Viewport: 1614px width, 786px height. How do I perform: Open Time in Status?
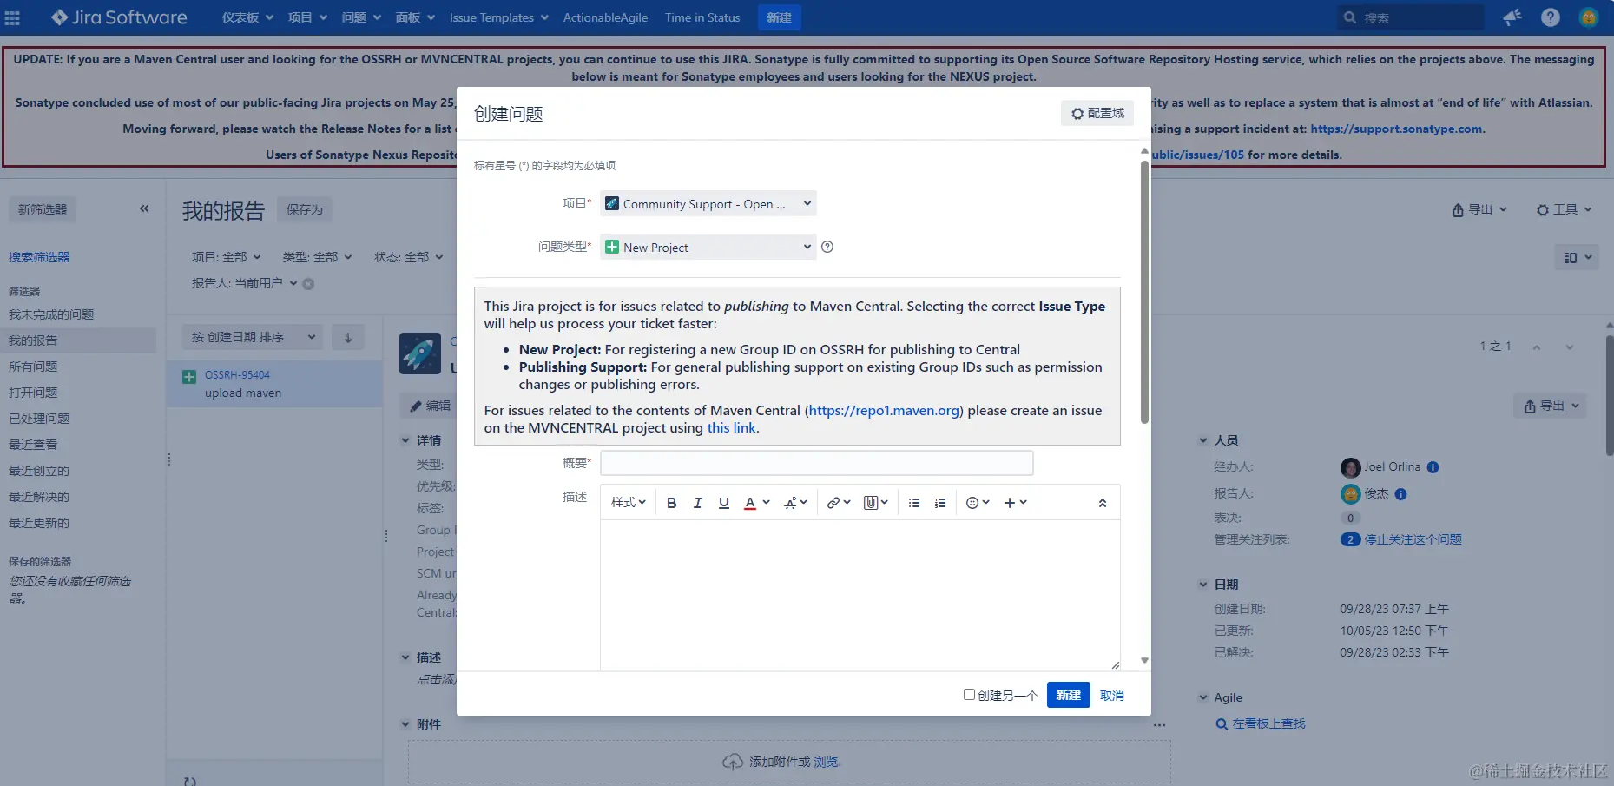(702, 17)
